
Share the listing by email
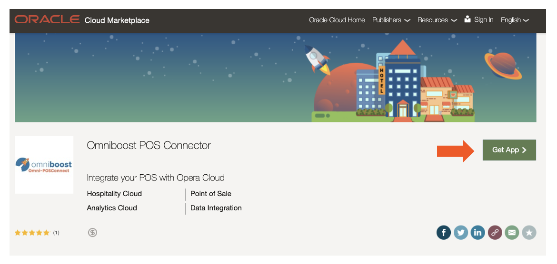tap(512, 233)
